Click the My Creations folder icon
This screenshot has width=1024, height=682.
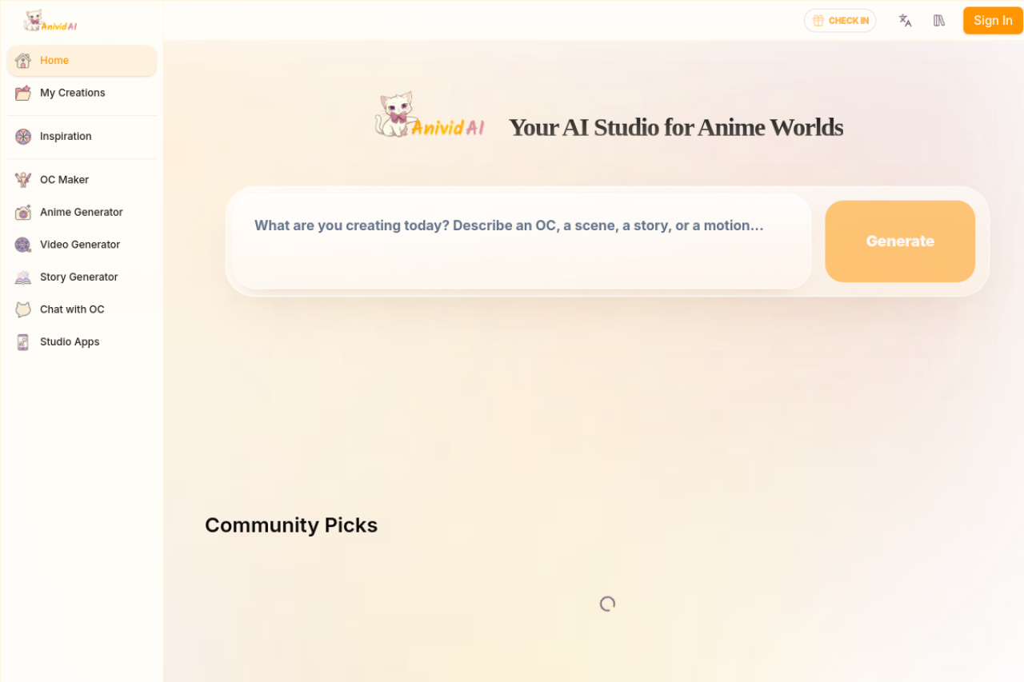coord(23,93)
